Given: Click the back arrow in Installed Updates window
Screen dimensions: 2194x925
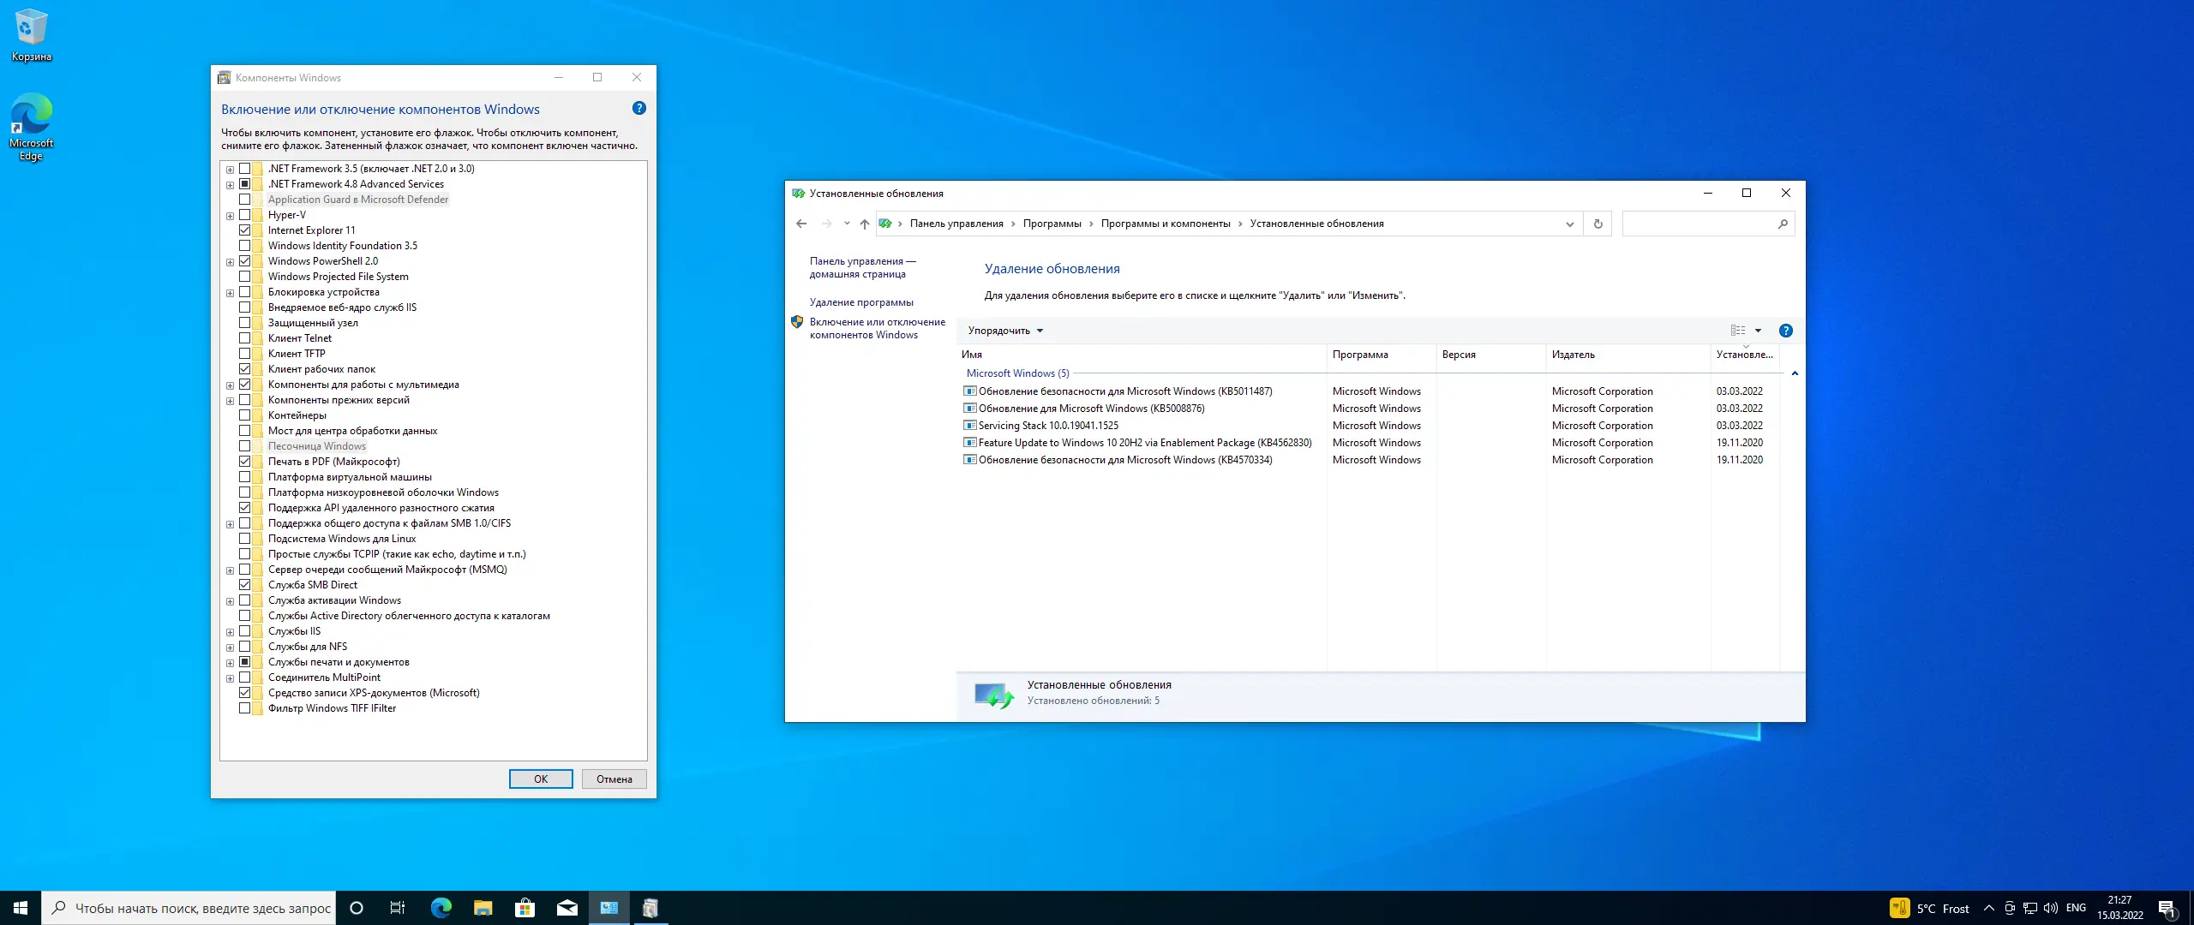Looking at the screenshot, I should click(x=801, y=224).
